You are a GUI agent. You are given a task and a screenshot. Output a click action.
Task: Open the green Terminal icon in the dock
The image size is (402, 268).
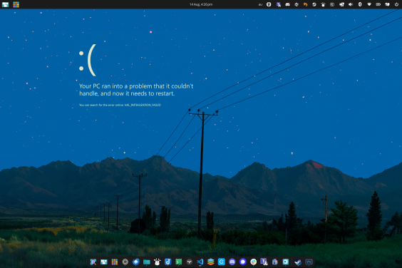click(179, 262)
